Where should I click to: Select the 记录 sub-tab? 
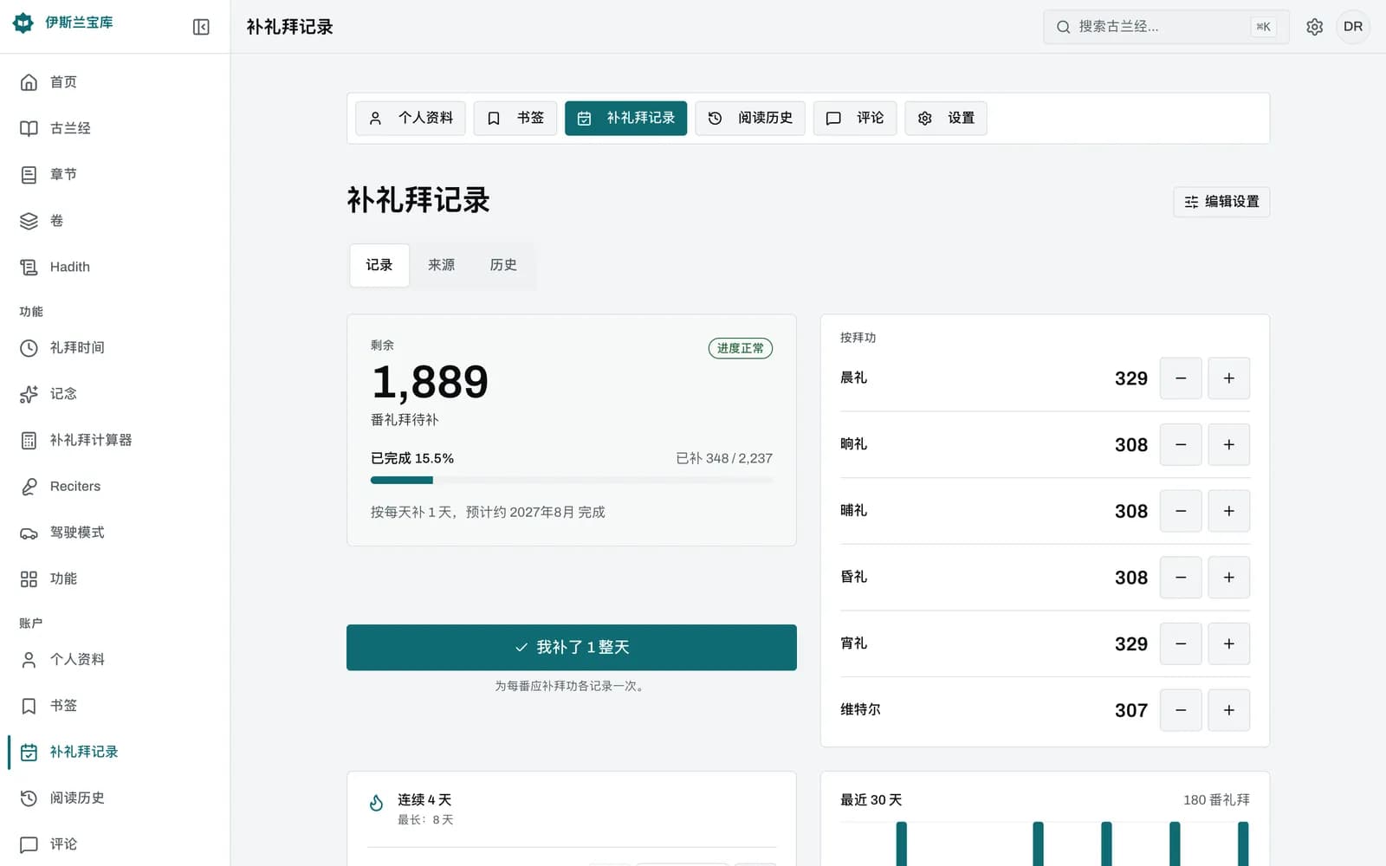379,265
